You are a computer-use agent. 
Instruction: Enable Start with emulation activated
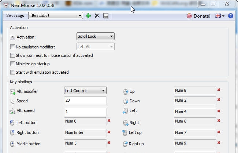tap(12, 72)
